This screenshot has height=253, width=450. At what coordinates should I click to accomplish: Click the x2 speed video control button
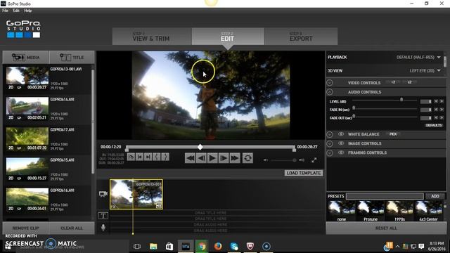click(409, 82)
